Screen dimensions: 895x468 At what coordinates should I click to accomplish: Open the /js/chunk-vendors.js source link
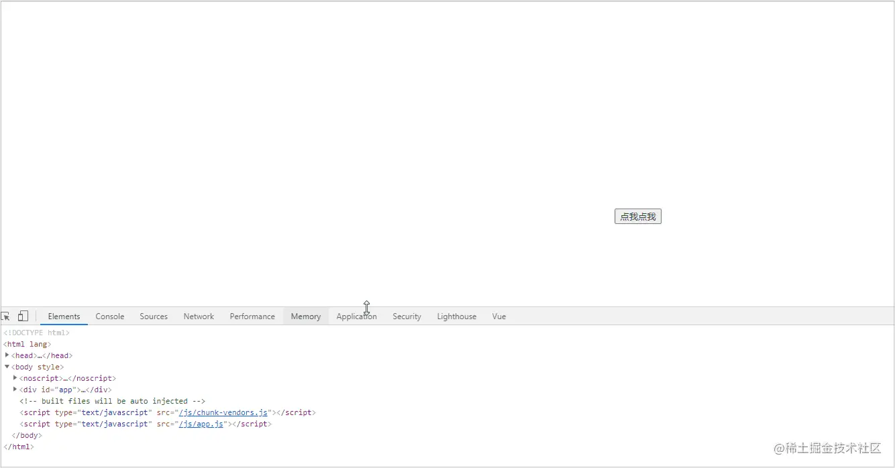(223, 412)
